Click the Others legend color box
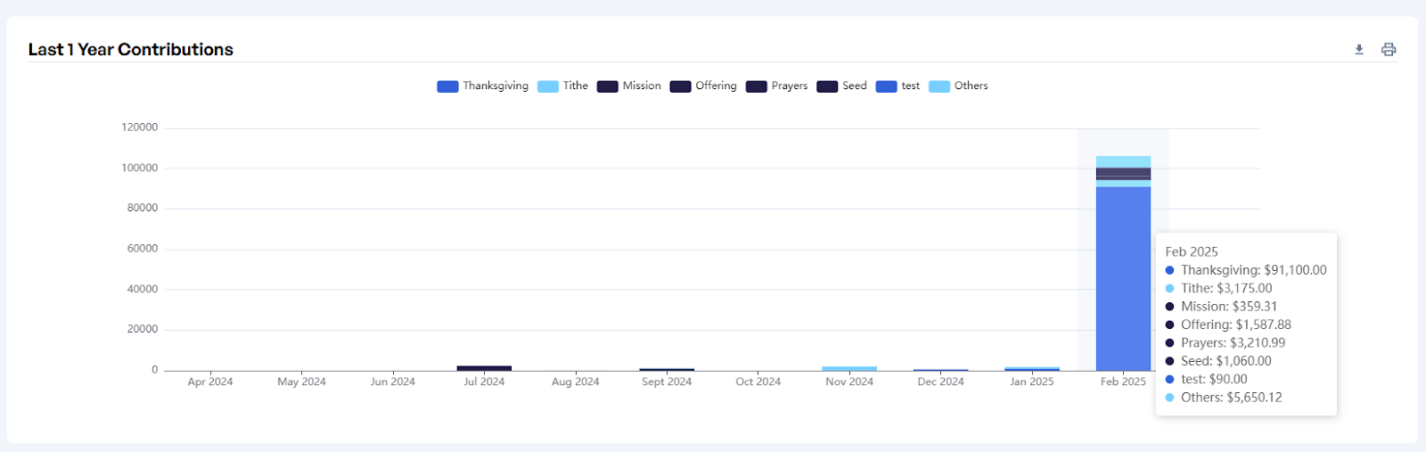Screen dimensions: 1426x452 [x=939, y=86]
